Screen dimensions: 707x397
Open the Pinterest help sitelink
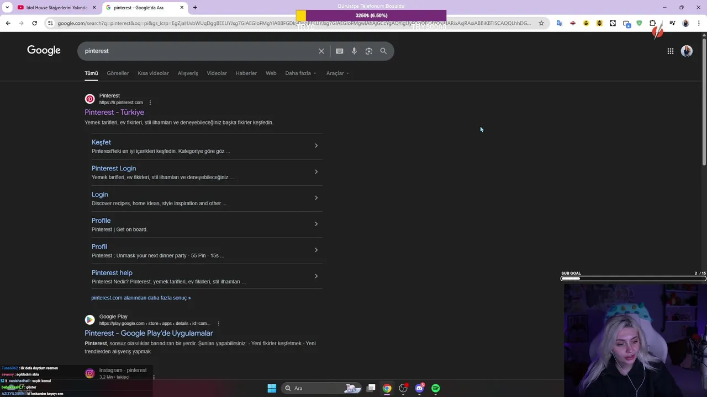click(x=112, y=272)
